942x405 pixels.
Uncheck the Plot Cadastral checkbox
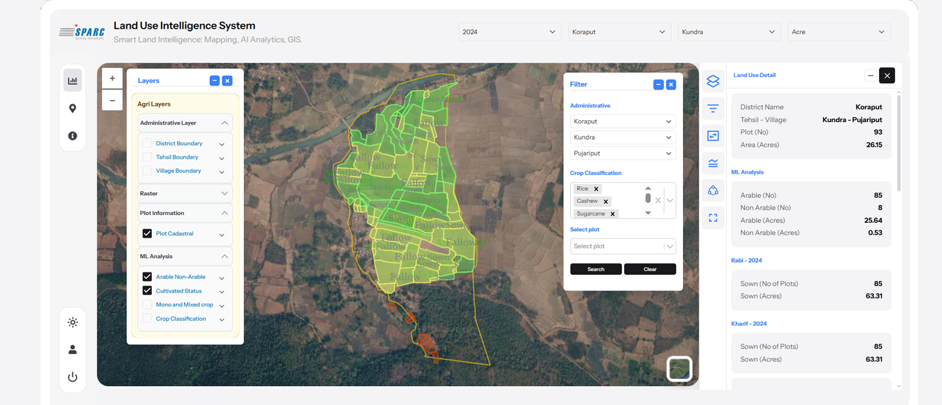tap(147, 233)
